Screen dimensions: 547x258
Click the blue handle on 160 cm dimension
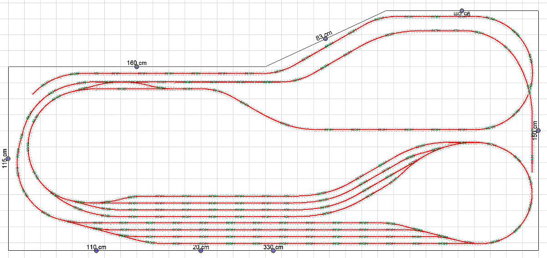click(x=136, y=67)
